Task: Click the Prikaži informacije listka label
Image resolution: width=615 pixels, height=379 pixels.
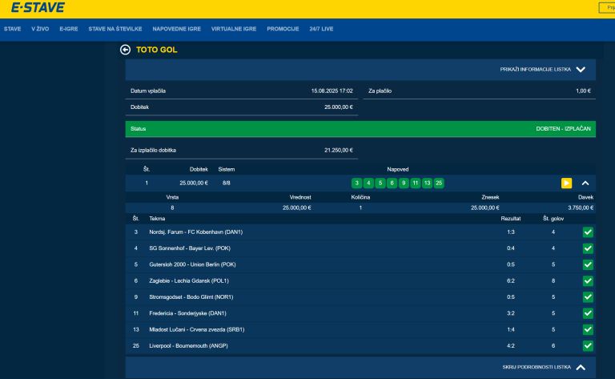Action: pyautogui.click(x=536, y=70)
